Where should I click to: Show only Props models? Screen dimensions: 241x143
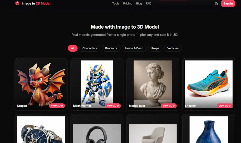click(x=155, y=48)
